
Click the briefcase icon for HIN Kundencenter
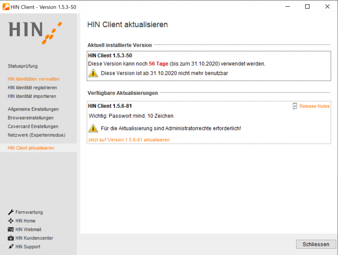coord(11,238)
